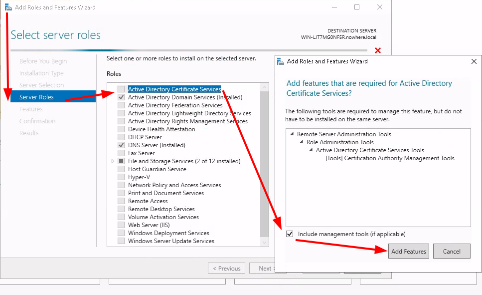Toggle Active Directory Domain Services checkbox
Image resolution: width=482 pixels, height=295 pixels.
click(x=121, y=97)
